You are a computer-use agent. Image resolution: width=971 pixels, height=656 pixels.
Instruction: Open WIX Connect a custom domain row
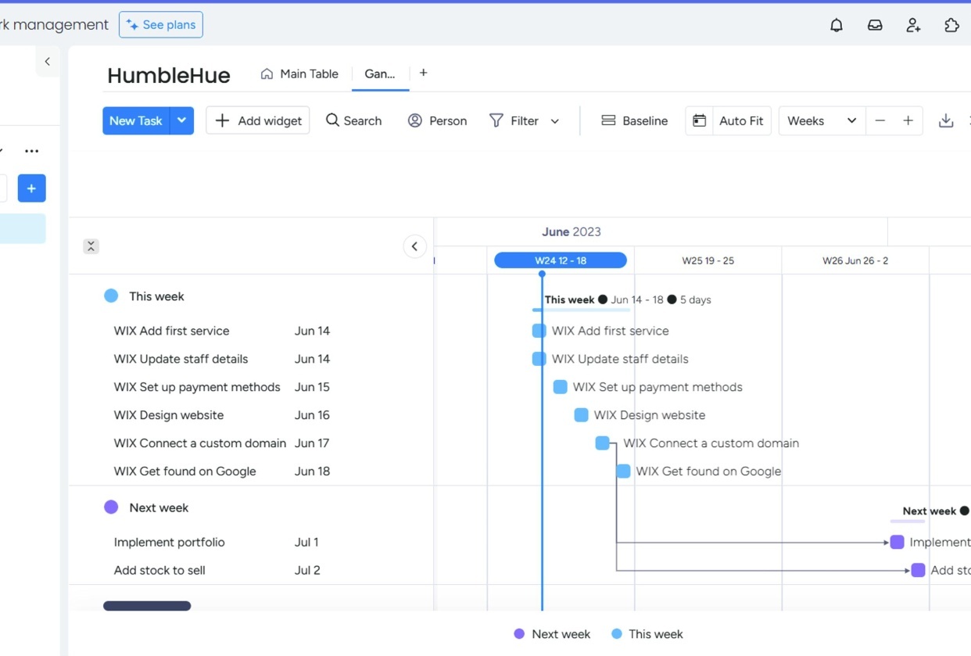tap(200, 443)
